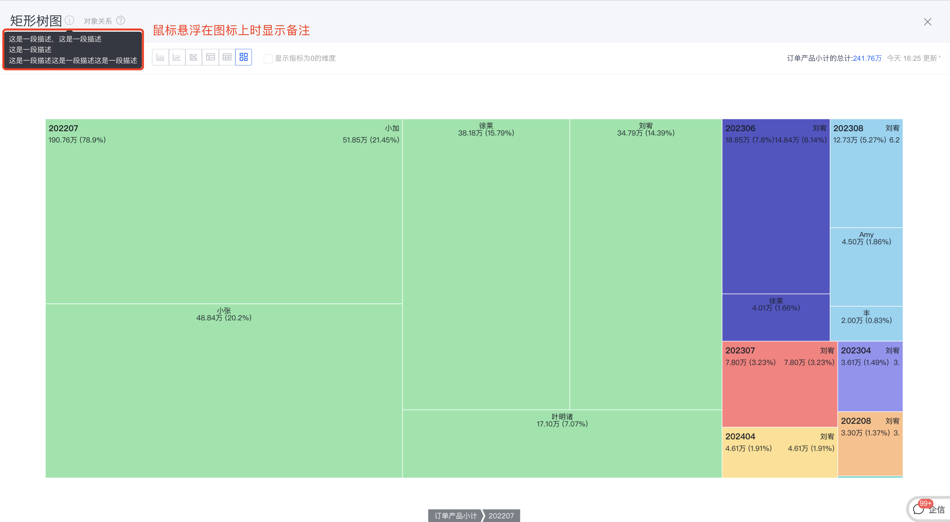
Task: Switch to line chart view
Action: point(177,57)
